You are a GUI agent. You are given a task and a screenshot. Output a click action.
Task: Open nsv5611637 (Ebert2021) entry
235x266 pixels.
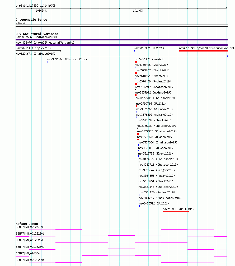[154, 120]
